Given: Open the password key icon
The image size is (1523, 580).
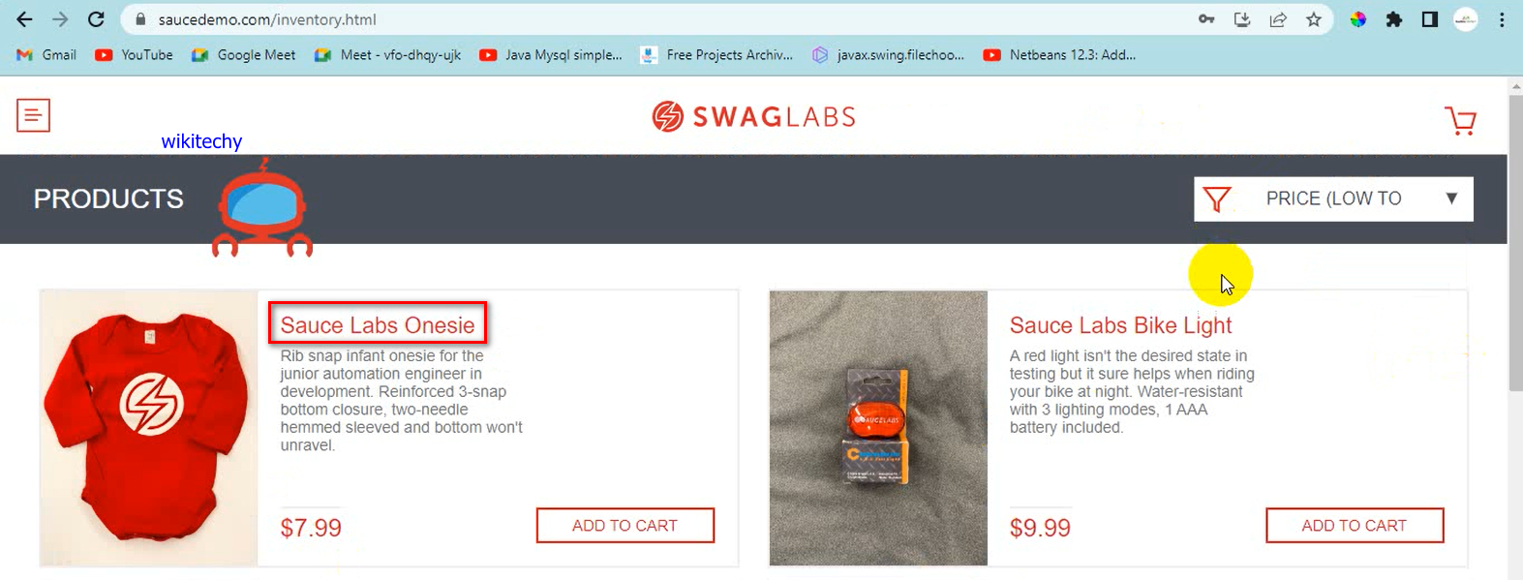Looking at the screenshot, I should point(1206,19).
